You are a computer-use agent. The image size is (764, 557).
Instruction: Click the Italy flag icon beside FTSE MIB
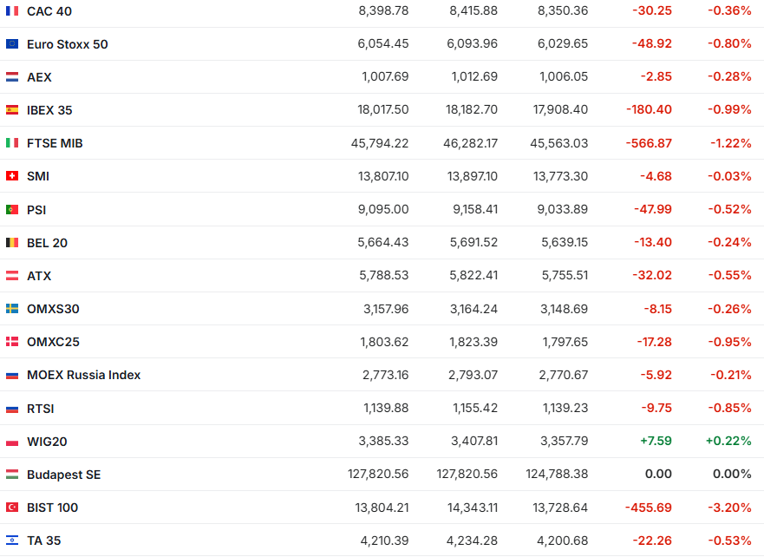click(x=12, y=143)
